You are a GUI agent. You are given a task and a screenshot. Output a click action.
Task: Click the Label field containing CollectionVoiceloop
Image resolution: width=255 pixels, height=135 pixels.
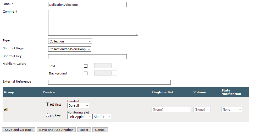[x=87, y=4]
